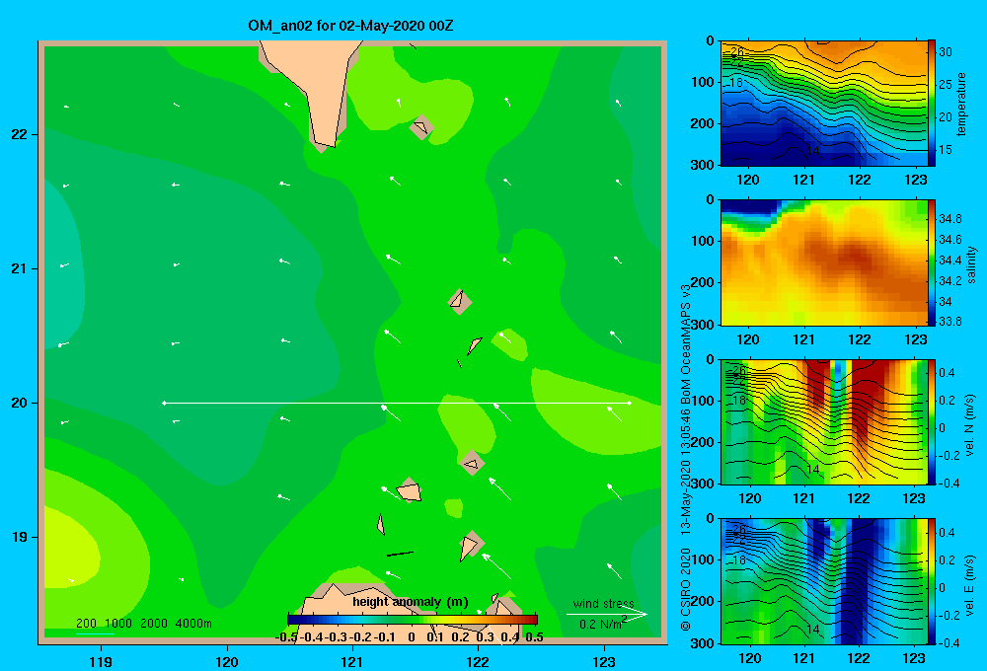Click the wind stress reference arrow
Screen dimensions: 987x671
click(x=607, y=615)
